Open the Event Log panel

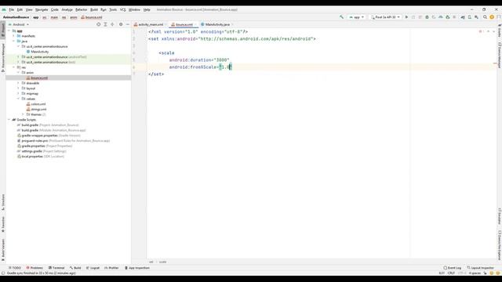(x=453, y=268)
